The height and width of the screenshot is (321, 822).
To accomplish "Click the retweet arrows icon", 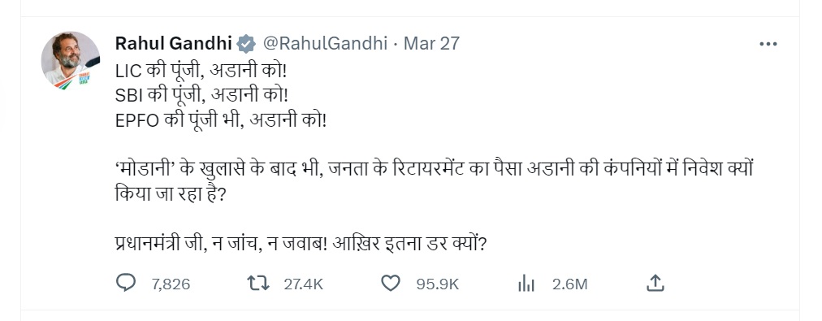I will tap(258, 284).
